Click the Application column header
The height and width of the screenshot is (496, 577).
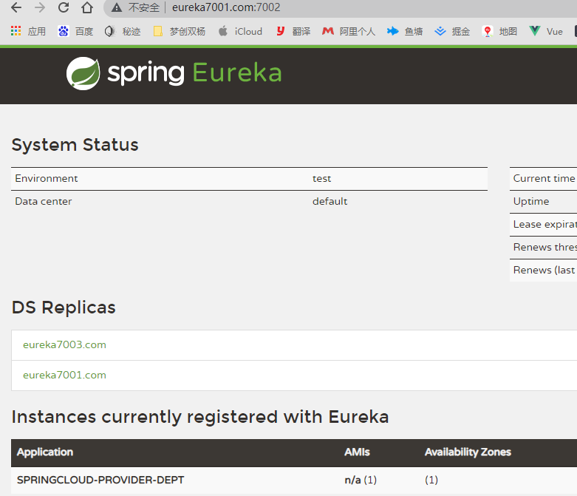pos(45,452)
